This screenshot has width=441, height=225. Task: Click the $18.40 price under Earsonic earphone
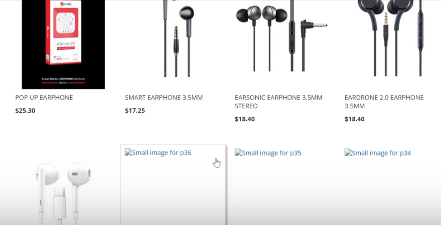coord(245,119)
